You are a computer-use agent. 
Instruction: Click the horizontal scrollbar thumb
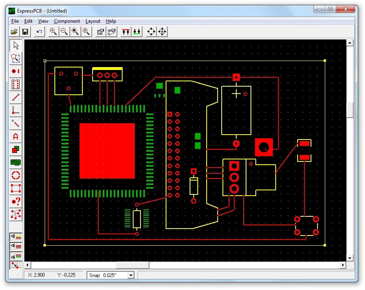133,265
